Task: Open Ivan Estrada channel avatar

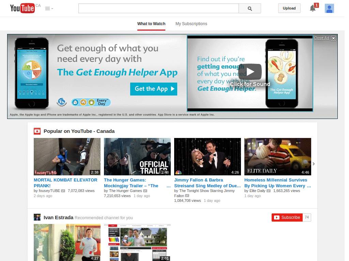Action: (37, 217)
